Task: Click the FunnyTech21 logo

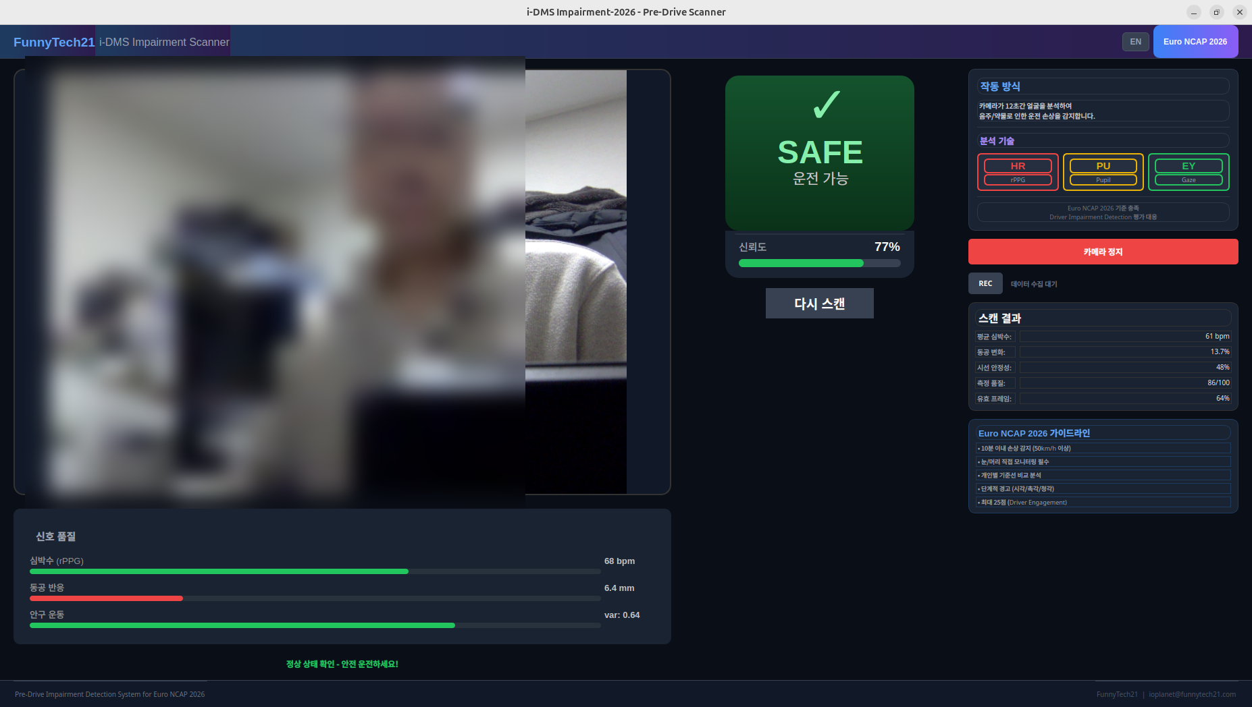Action: point(54,42)
